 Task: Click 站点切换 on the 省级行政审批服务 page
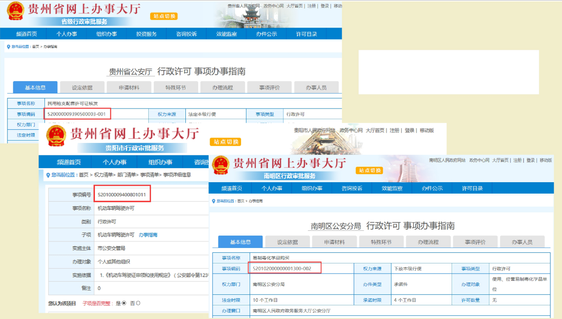[x=164, y=16]
